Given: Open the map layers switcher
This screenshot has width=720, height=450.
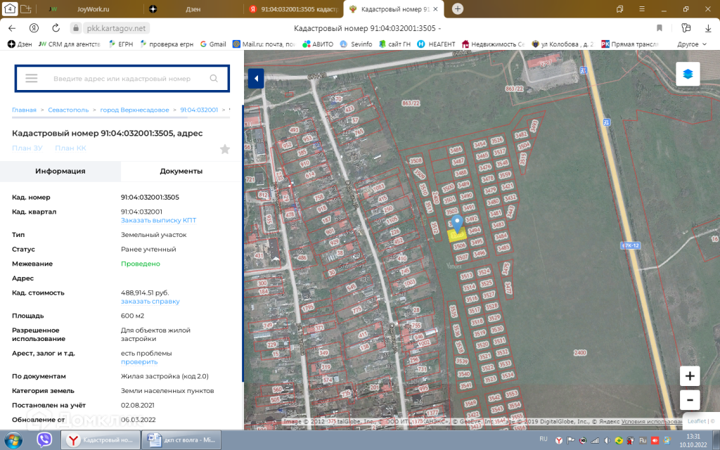Looking at the screenshot, I should pyautogui.click(x=687, y=74).
